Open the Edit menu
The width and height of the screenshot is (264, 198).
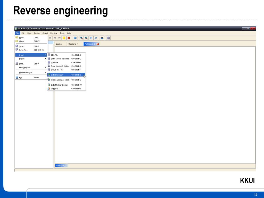point(23,33)
